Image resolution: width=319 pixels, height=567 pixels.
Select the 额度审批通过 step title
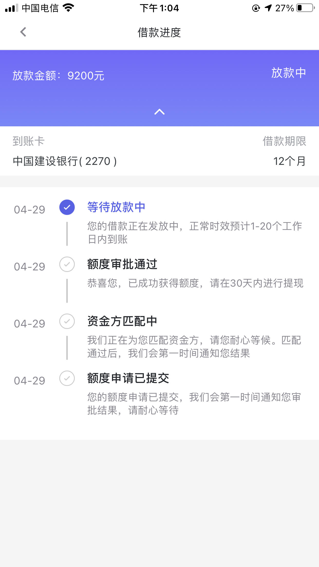(x=122, y=264)
